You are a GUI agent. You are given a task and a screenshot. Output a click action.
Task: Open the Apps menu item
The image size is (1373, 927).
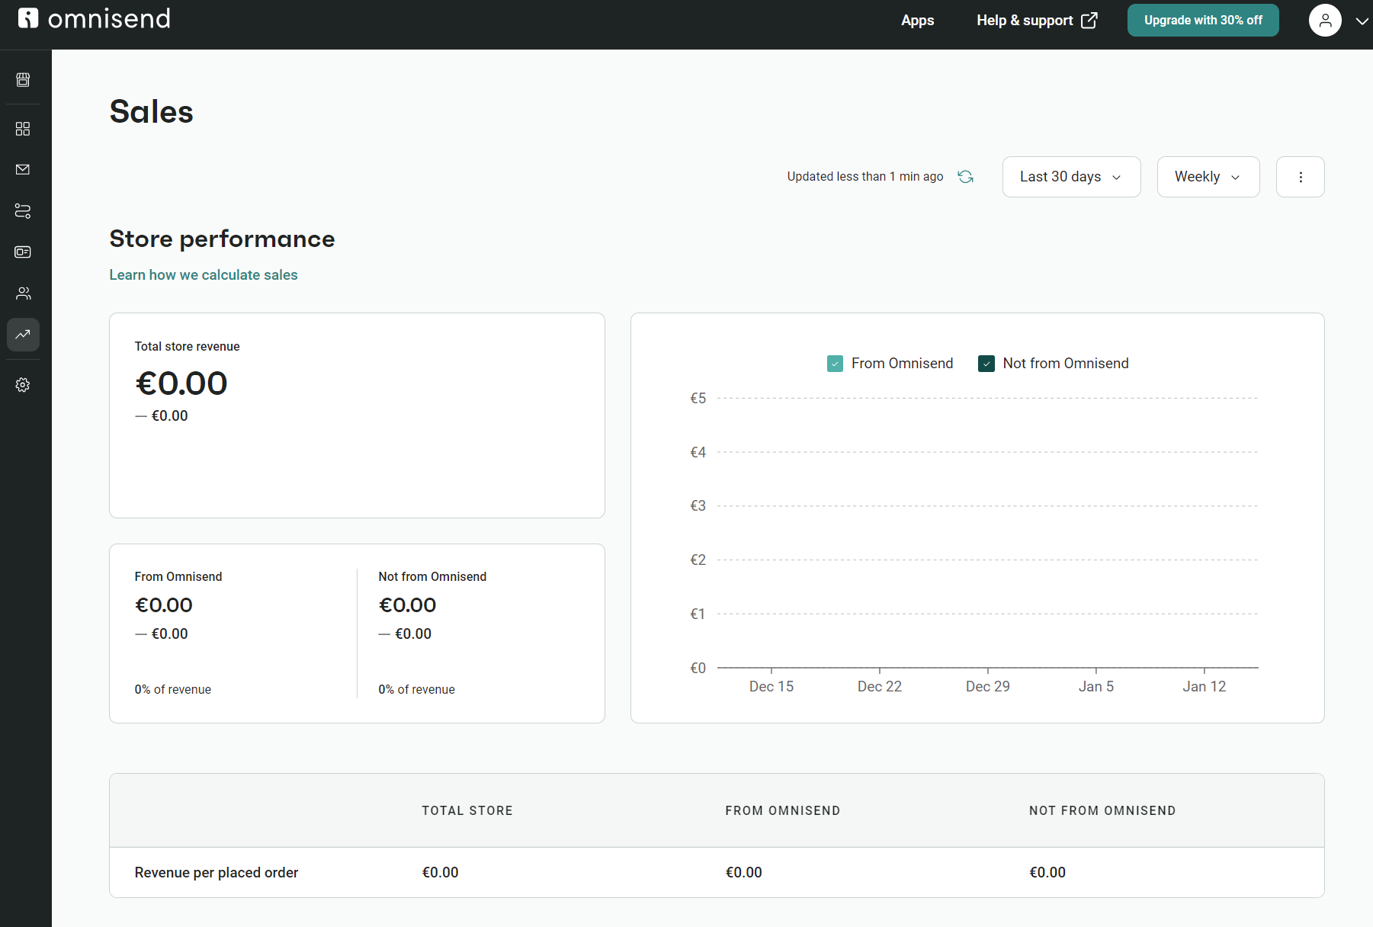[x=917, y=20]
